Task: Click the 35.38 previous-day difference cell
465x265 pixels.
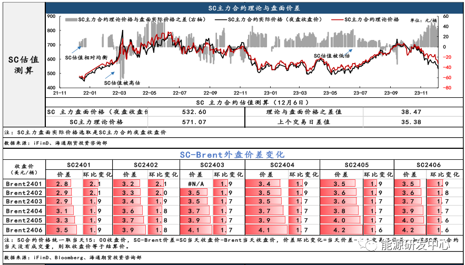Action: click(x=412, y=121)
